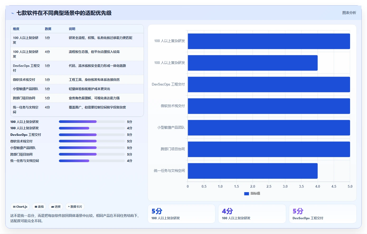Click the 2.5 tick label on the x-axis

[269, 186]
